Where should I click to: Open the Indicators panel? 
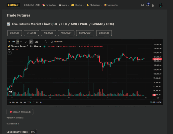click(x=57, y=42)
